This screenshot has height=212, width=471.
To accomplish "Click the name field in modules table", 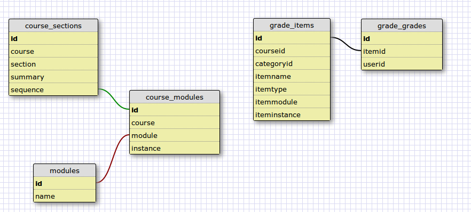I will 65,196.
